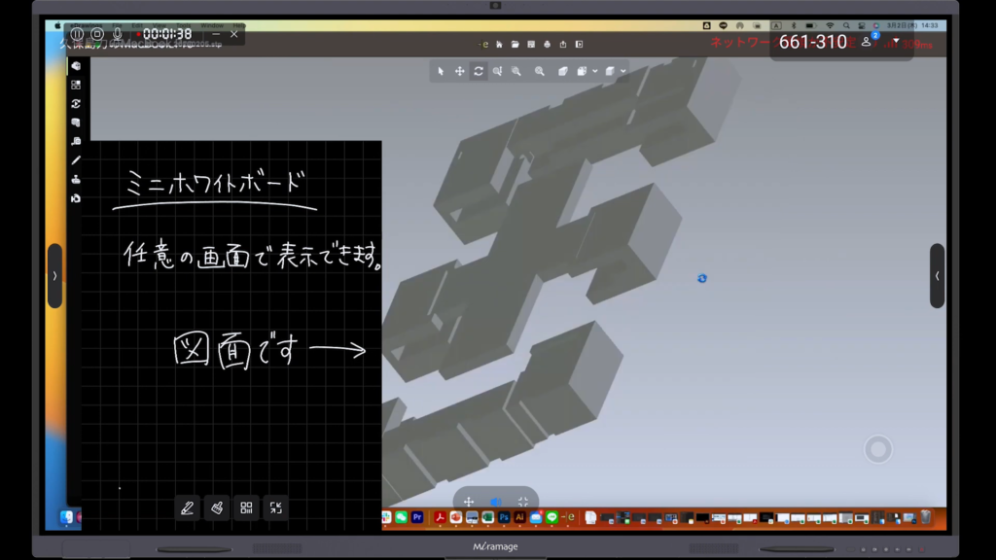Click the floating circle assist button
Image resolution: width=996 pixels, height=560 pixels.
pos(877,449)
